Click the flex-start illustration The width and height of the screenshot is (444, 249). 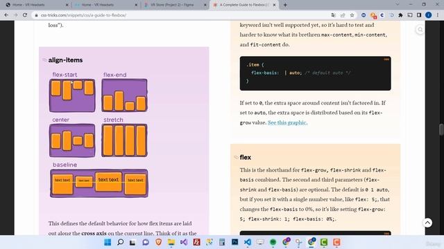72,95
